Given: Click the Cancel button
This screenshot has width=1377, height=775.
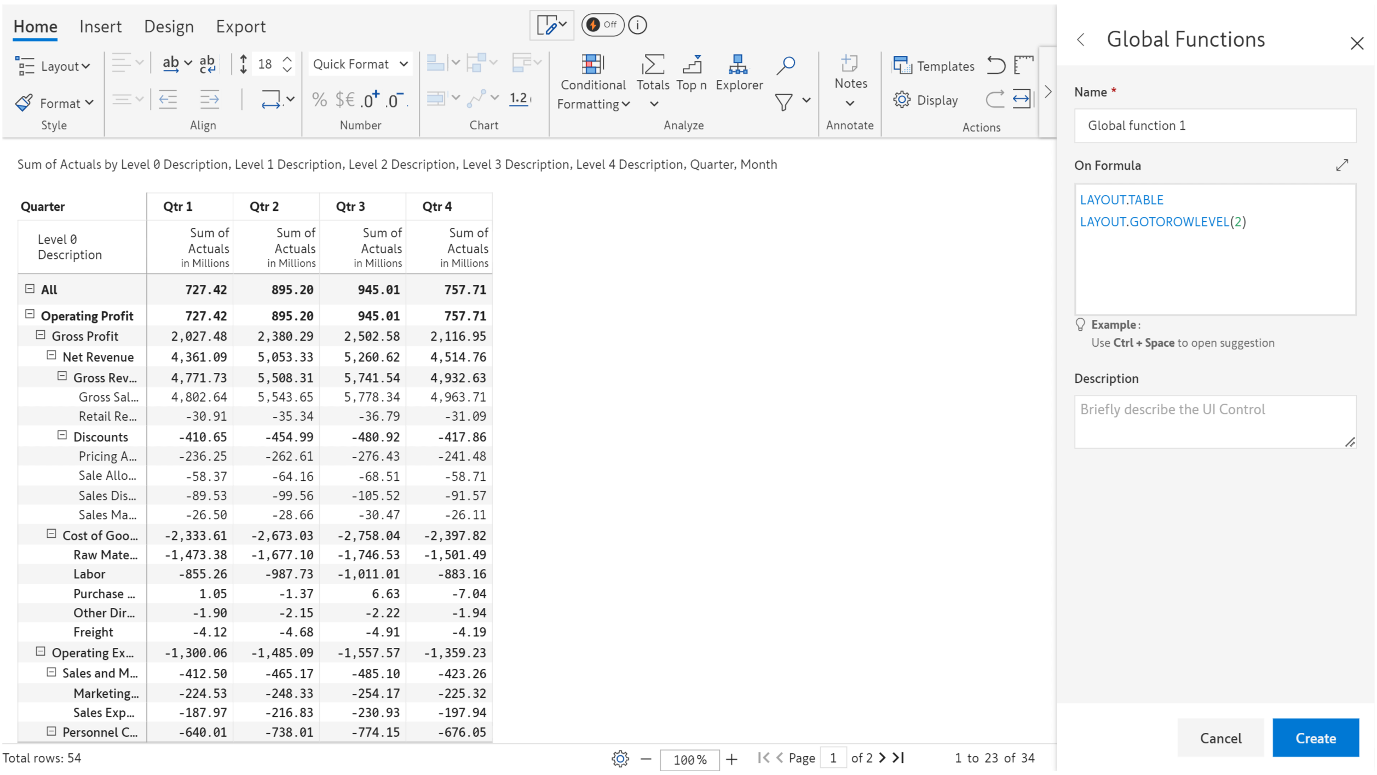Looking at the screenshot, I should [x=1220, y=737].
